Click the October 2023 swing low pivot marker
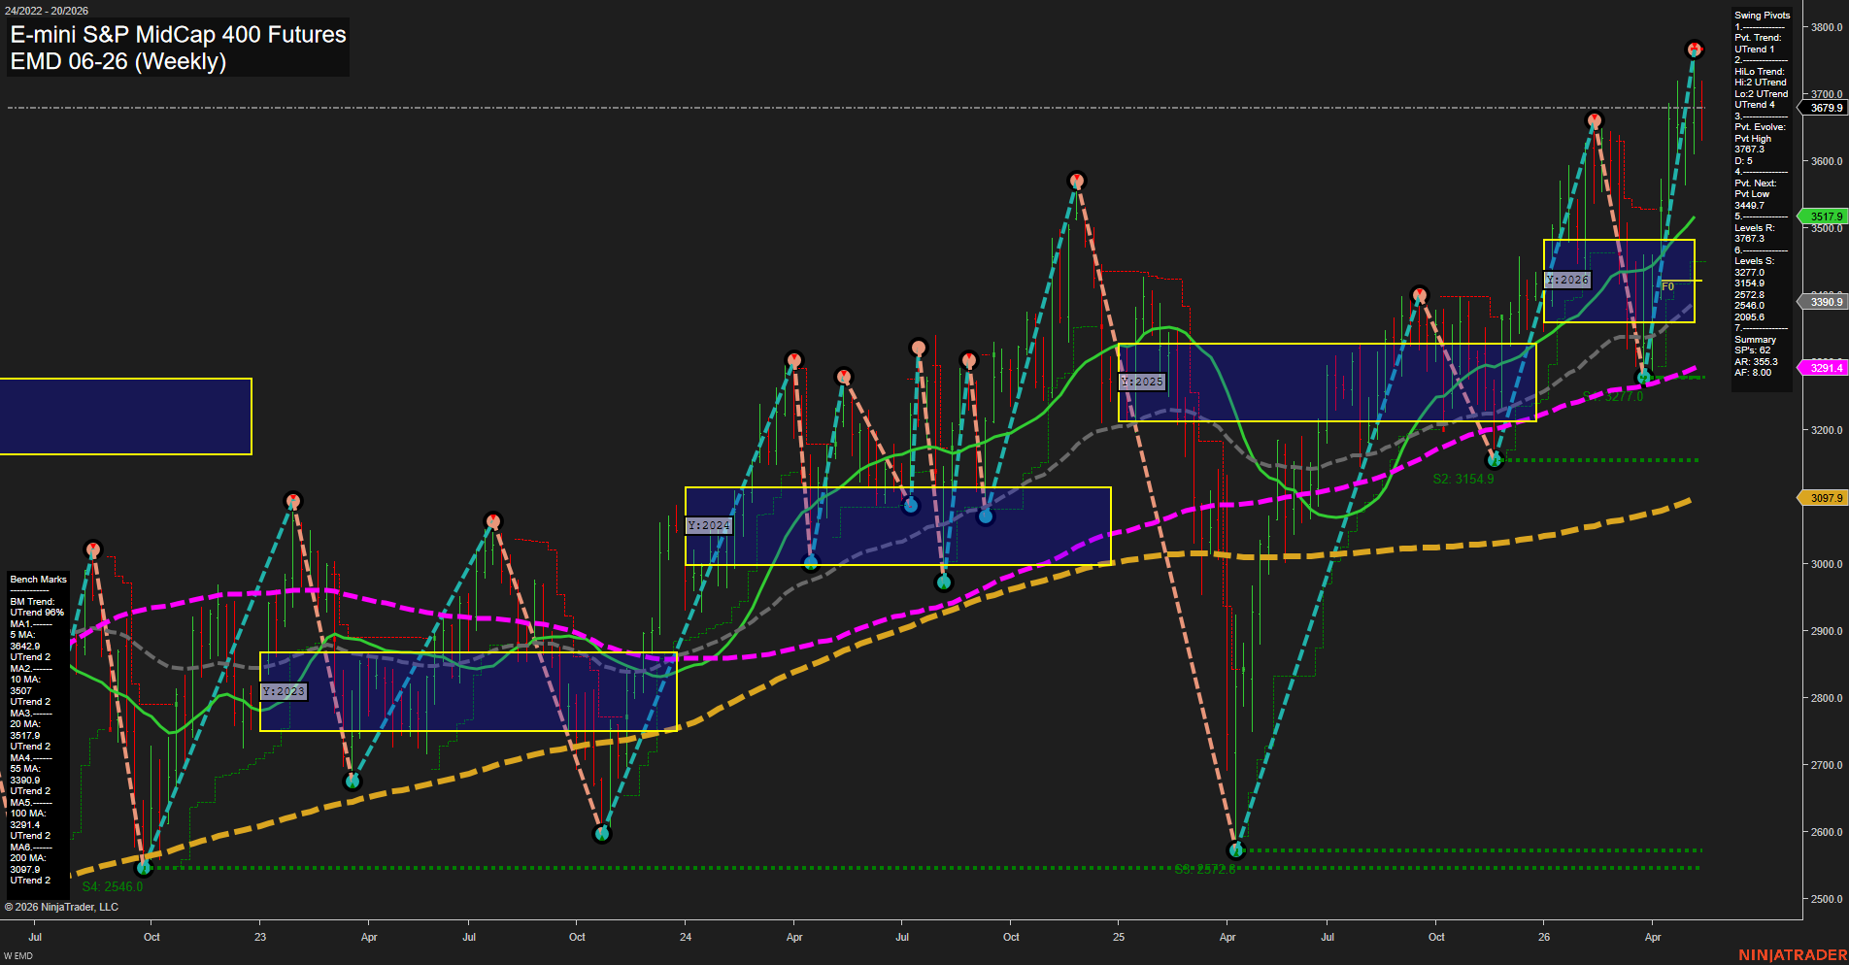Image resolution: width=1849 pixels, height=965 pixels. (602, 833)
